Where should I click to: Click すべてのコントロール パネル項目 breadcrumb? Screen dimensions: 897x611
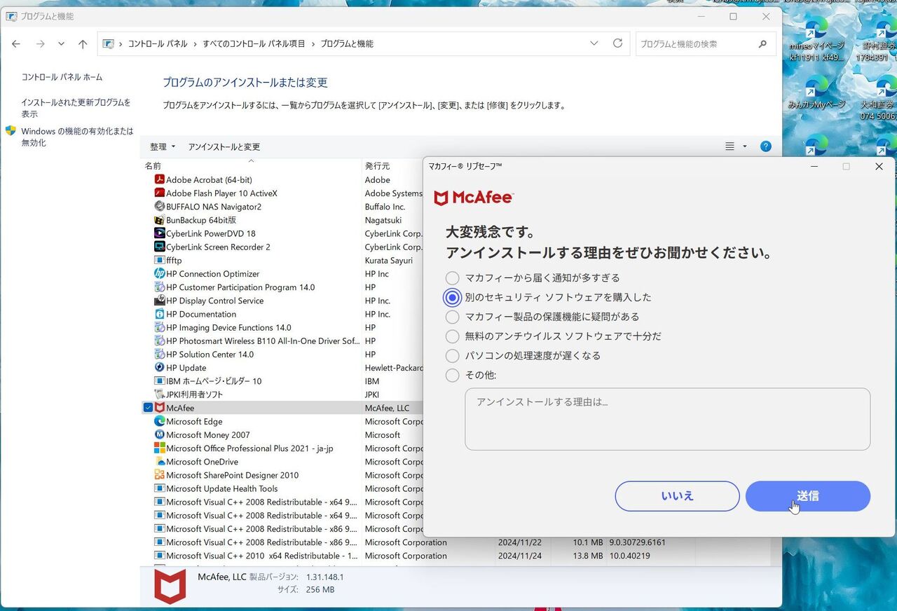[x=254, y=43]
